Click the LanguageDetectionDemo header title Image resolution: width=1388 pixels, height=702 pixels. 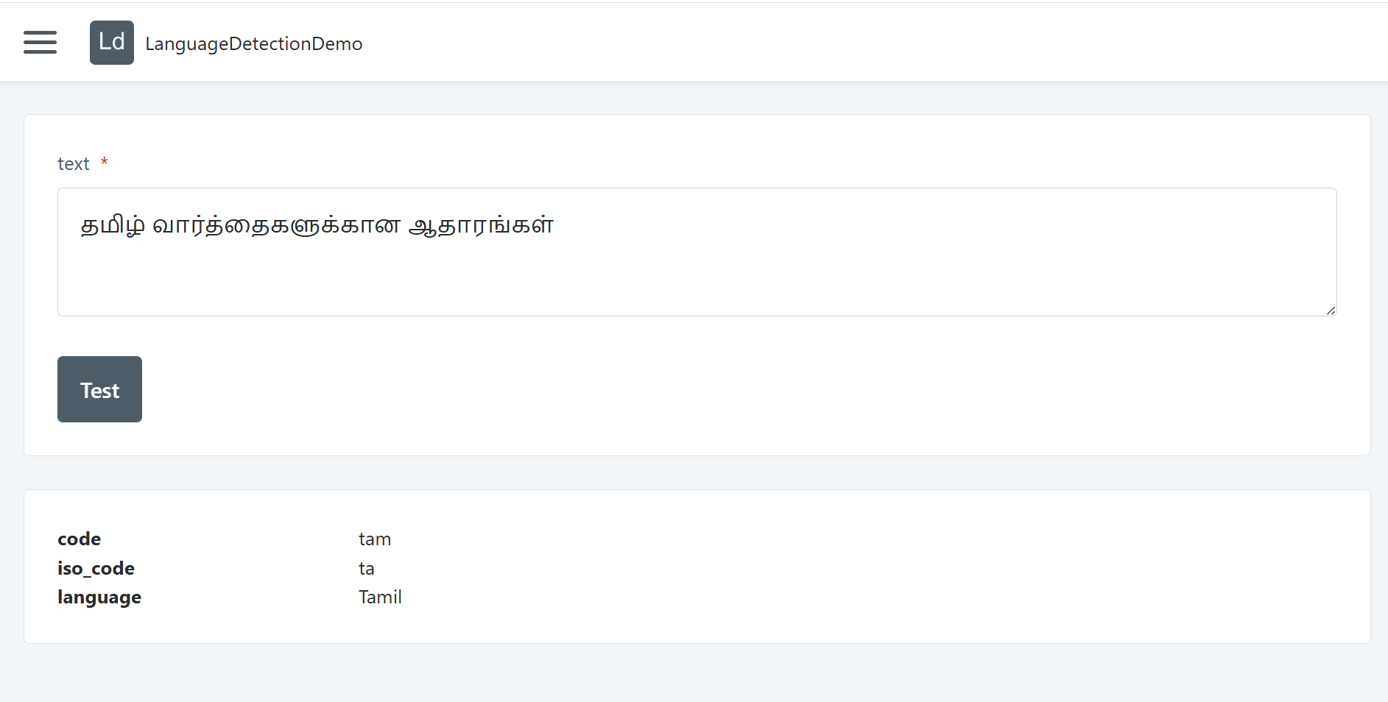pyautogui.click(x=253, y=43)
